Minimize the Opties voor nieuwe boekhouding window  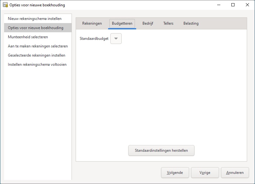point(218,5)
